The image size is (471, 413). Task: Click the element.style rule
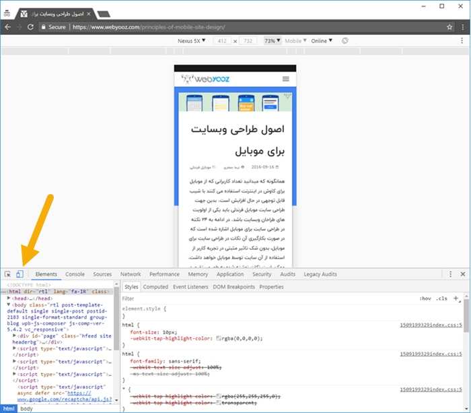coord(144,309)
